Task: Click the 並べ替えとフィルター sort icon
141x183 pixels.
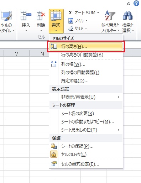Action: (110, 15)
